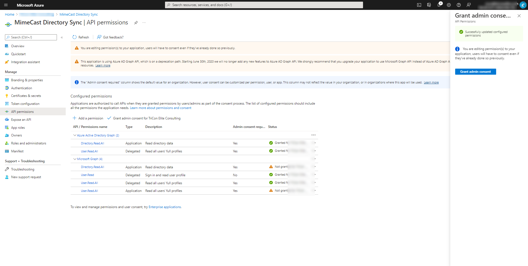Click the Troubleshooting wrench icon
The width and height of the screenshot is (528, 266).
[7, 169]
